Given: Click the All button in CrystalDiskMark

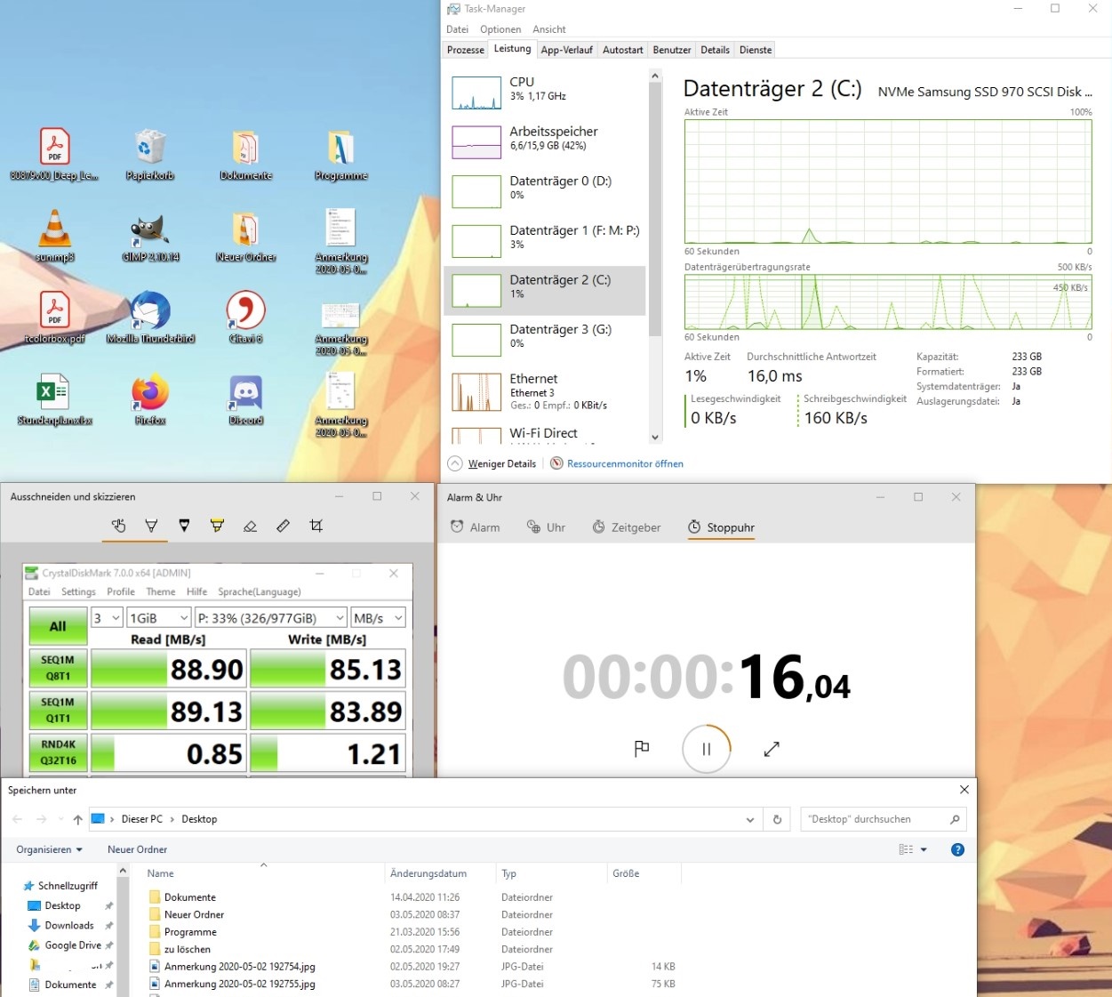Looking at the screenshot, I should [x=58, y=626].
